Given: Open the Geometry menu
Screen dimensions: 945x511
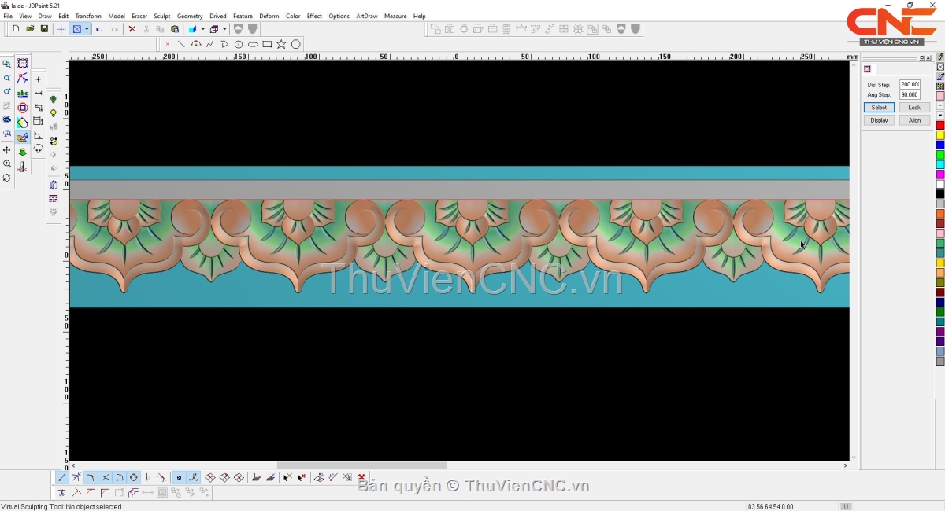Looking at the screenshot, I should tap(190, 16).
